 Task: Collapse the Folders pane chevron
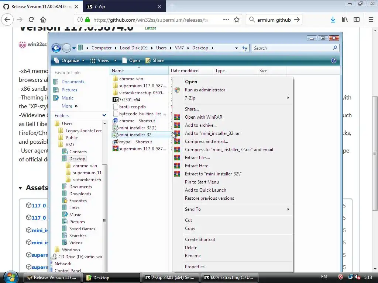(x=104, y=115)
